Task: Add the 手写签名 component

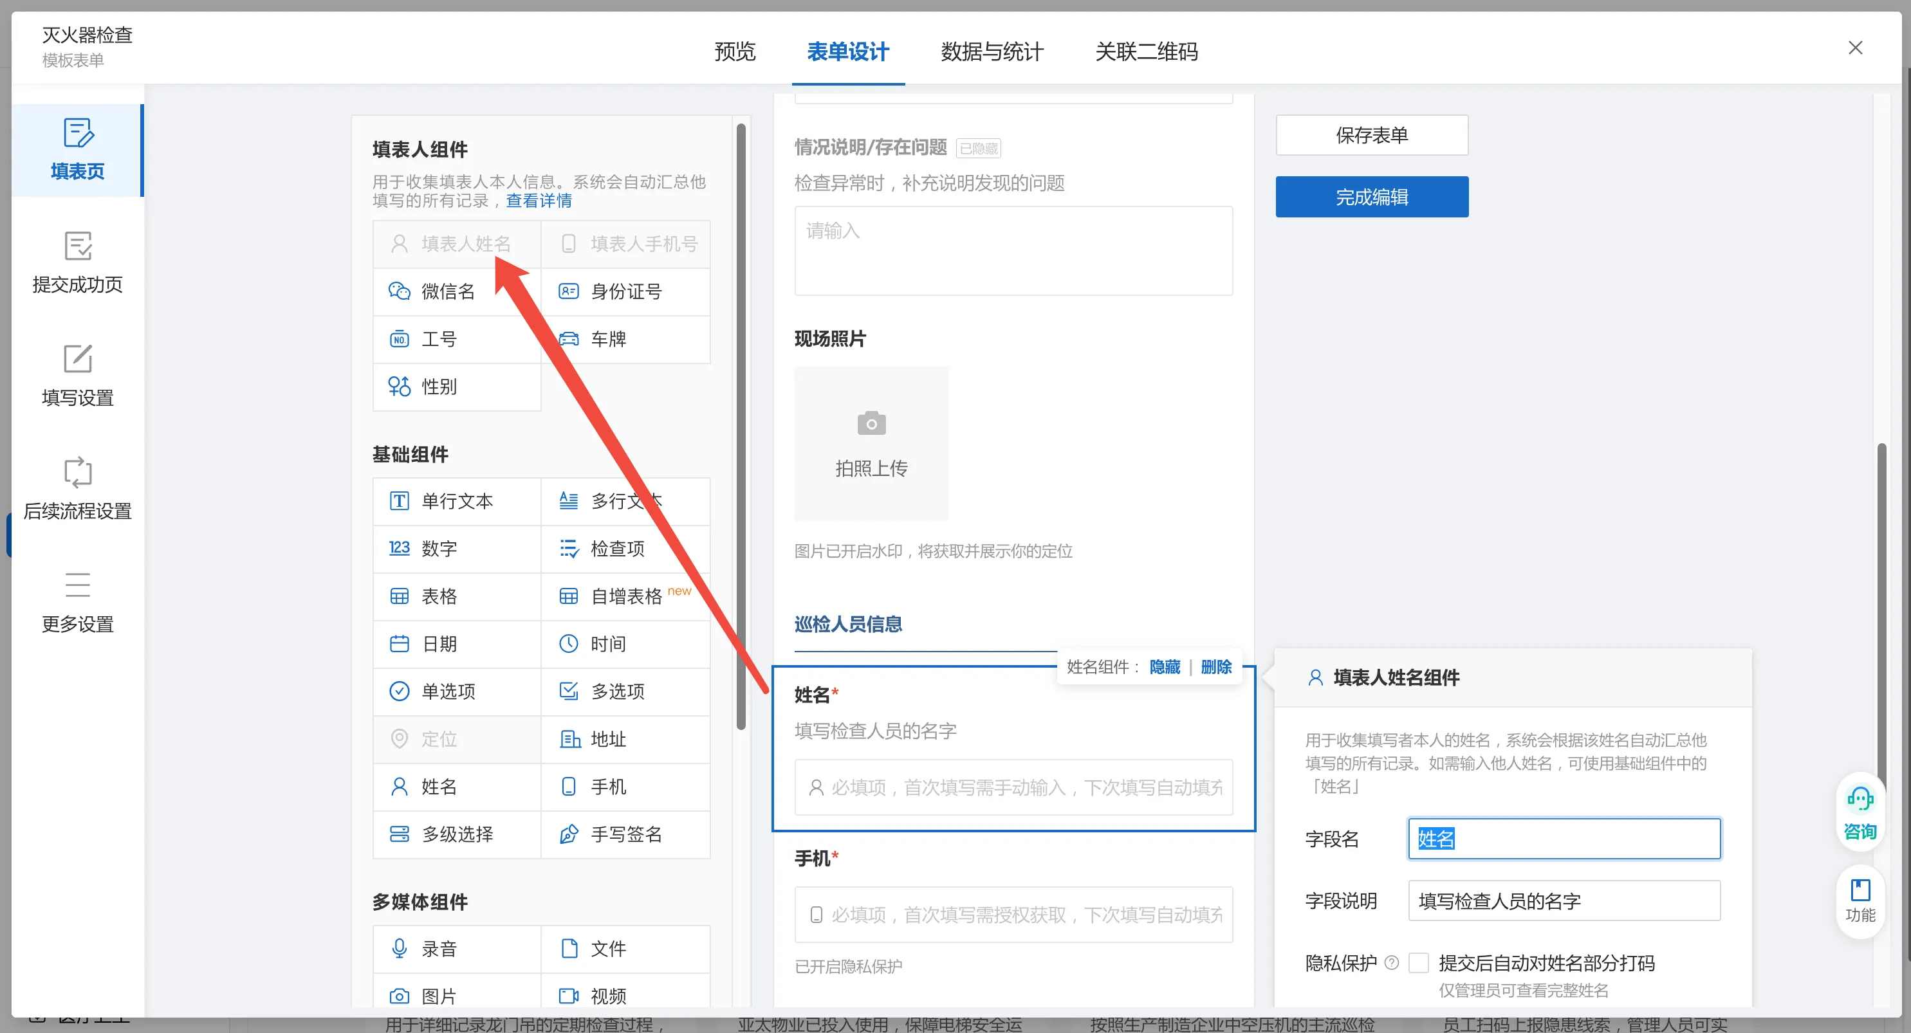Action: 625,834
